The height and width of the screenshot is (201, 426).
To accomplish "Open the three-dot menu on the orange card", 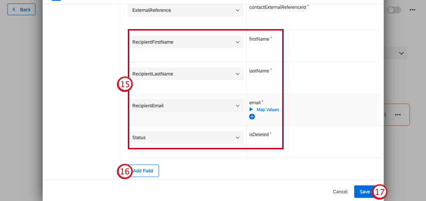I will coord(397,115).
